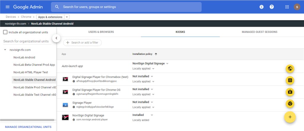Switch to Managed Guest Sessions tab
This screenshot has width=304, height=131.
point(259,32)
